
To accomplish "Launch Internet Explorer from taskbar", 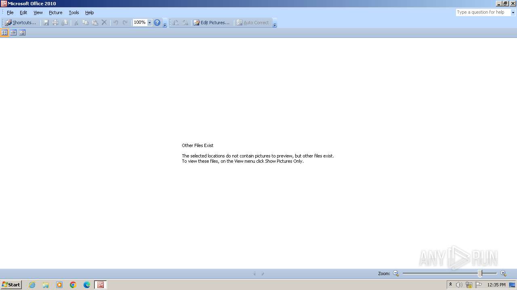I will tap(32, 285).
